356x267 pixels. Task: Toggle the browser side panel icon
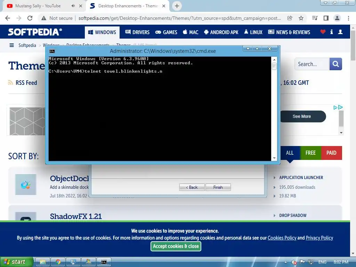326,18
